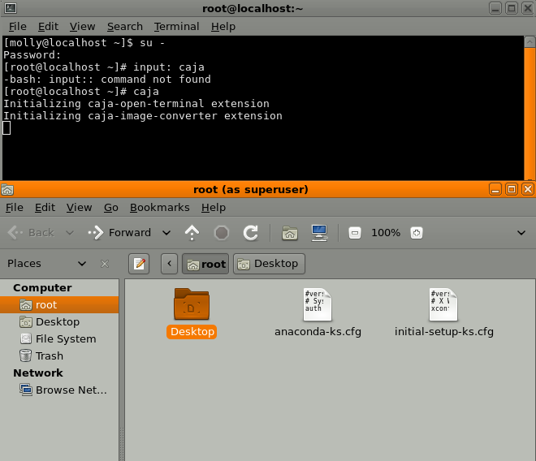
Task: Open the Bookmarks menu
Action: tap(160, 208)
